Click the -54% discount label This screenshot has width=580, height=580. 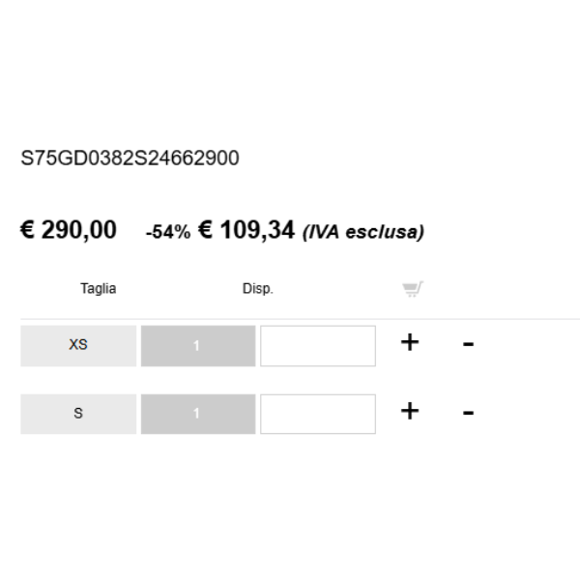168,232
